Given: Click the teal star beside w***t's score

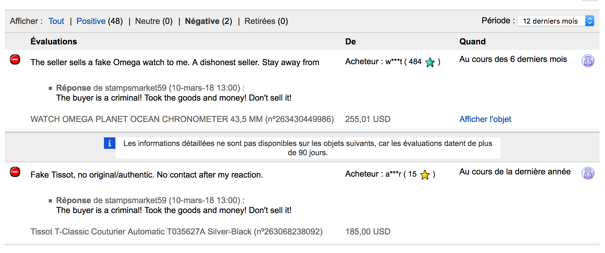Looking at the screenshot, I should click(x=430, y=62).
